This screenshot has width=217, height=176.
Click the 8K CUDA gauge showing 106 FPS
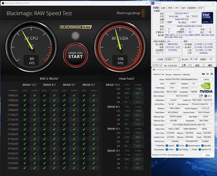pyautogui.click(x=120, y=47)
